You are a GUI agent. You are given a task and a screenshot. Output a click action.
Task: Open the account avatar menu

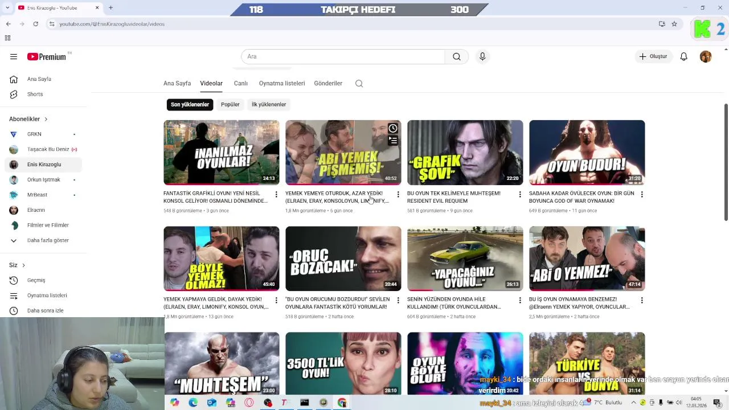[x=706, y=56]
